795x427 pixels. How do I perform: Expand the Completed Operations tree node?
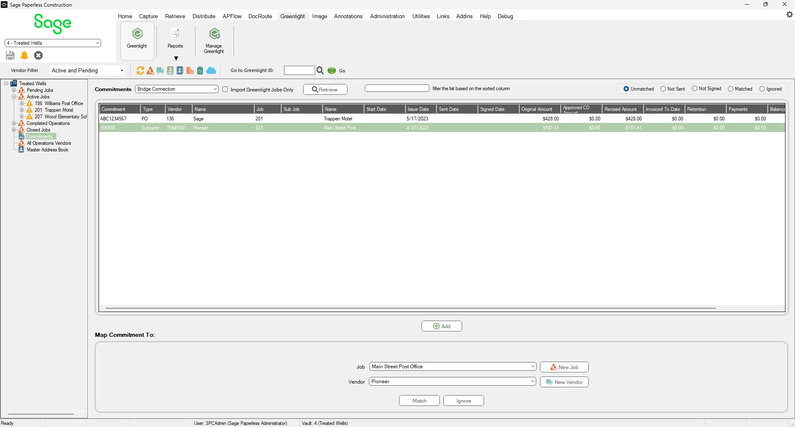point(14,123)
